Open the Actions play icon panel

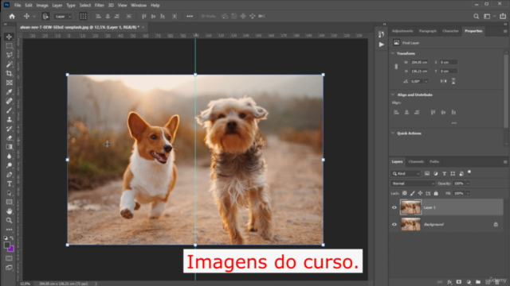pyautogui.click(x=382, y=44)
